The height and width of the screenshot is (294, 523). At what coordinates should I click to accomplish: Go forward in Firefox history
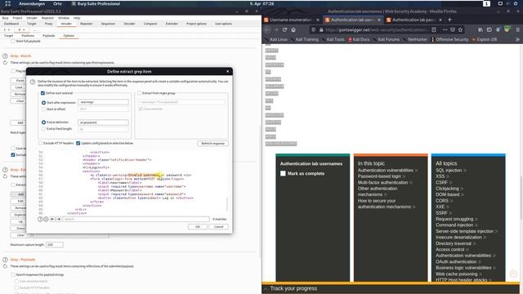click(x=276, y=29)
